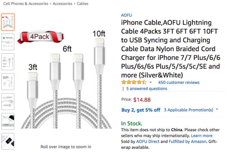Select the sixth product thumbnail
This screenshot has height=152, width=229.
8,121
